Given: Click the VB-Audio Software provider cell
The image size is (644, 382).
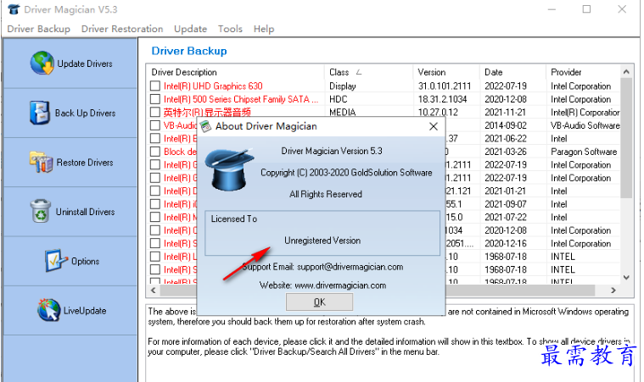Looking at the screenshot, I should [x=585, y=125].
